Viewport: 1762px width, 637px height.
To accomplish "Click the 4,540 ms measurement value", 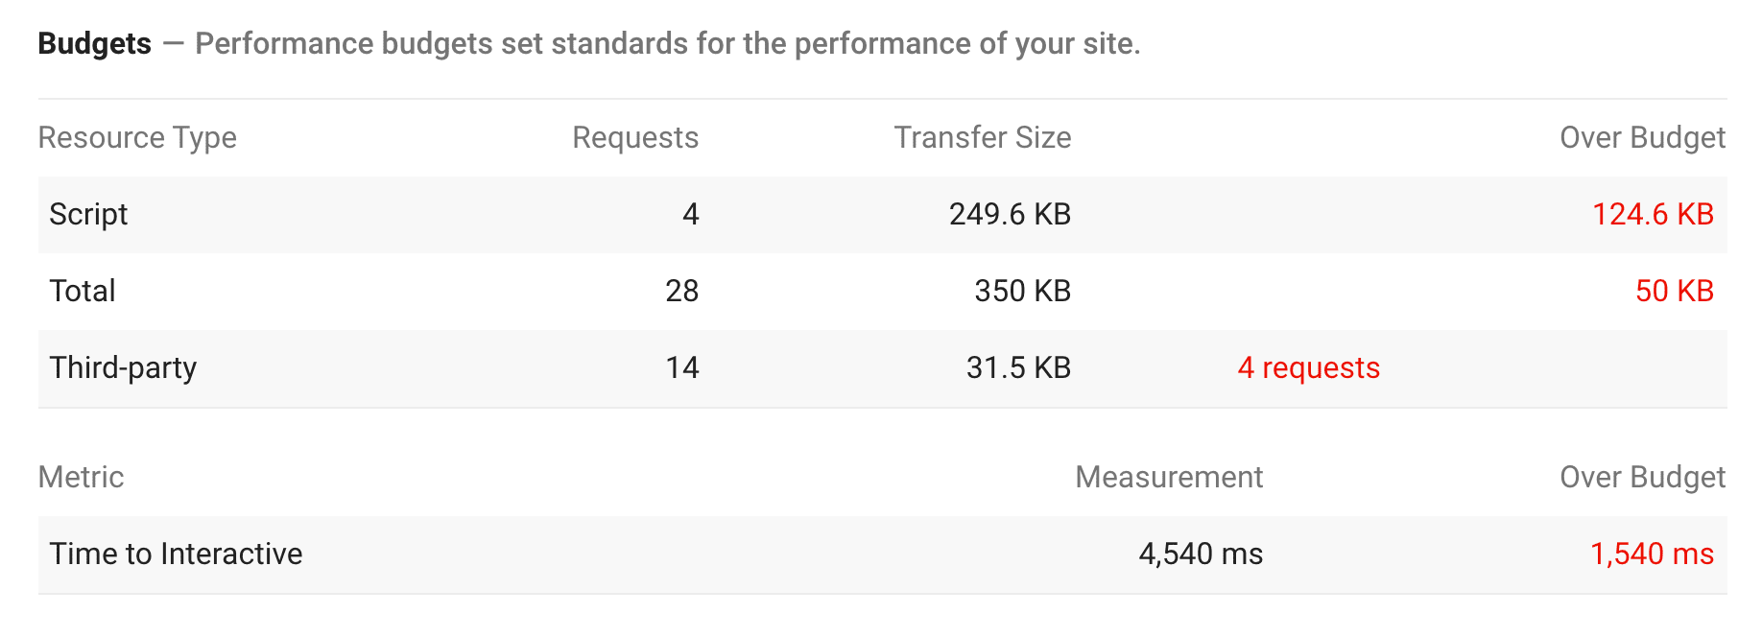I will [1200, 554].
